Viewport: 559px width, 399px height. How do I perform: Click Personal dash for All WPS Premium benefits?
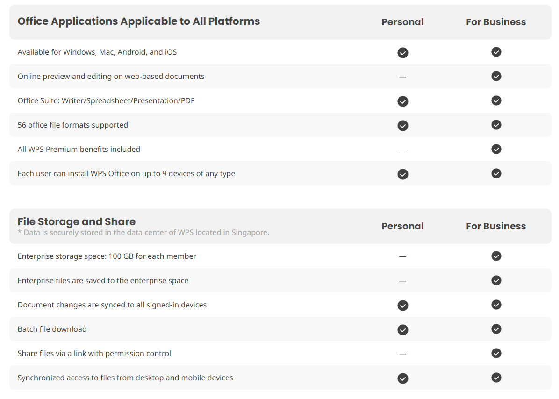click(402, 150)
